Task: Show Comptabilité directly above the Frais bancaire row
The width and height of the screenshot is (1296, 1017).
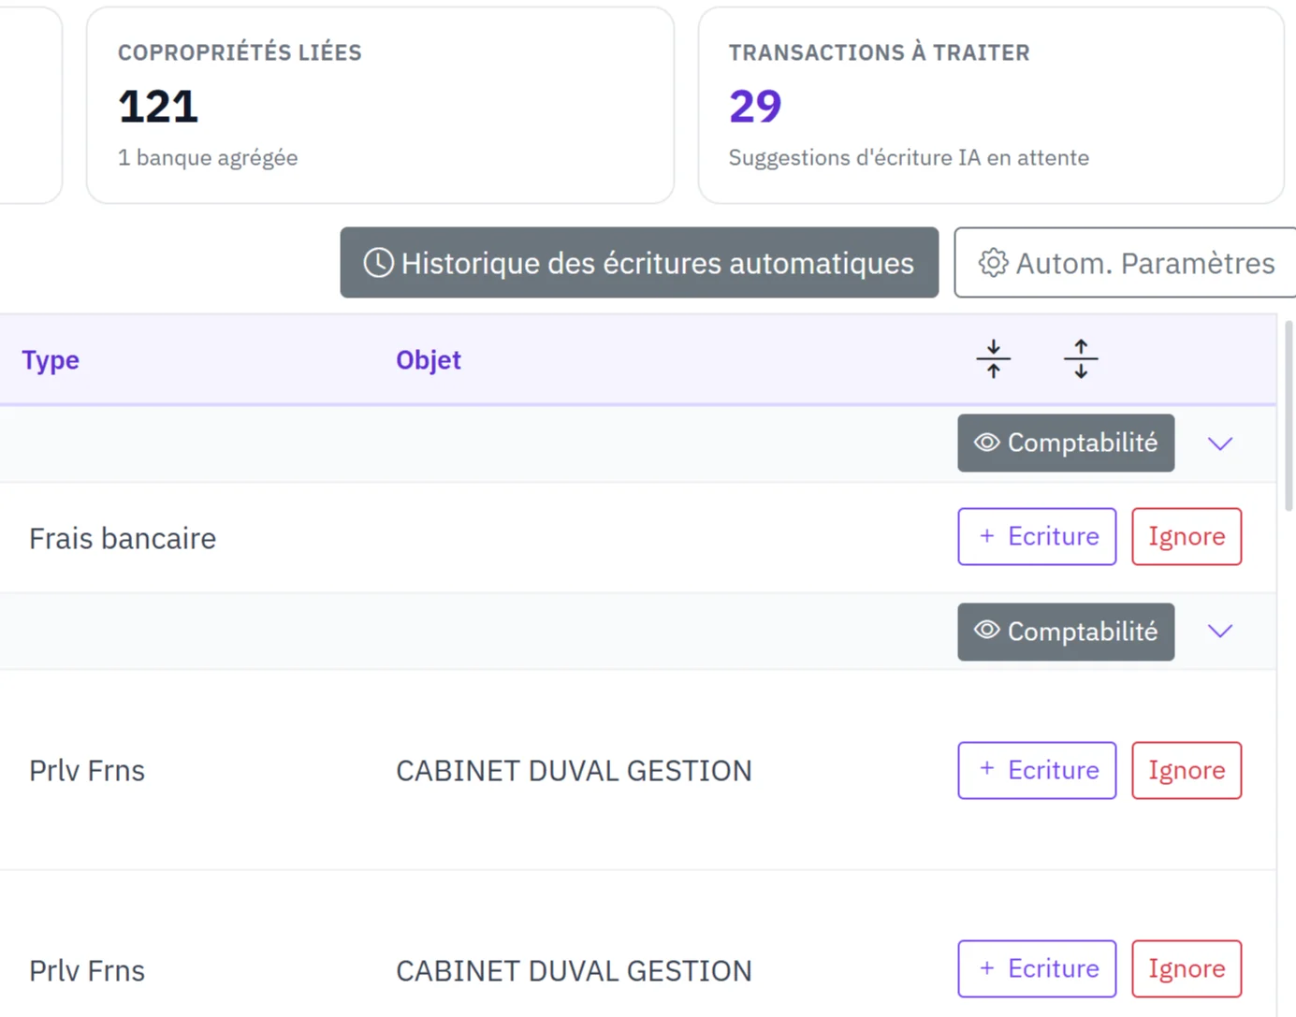Action: 1066,443
